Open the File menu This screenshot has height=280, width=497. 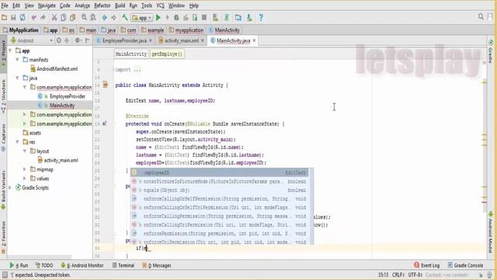(5, 5)
